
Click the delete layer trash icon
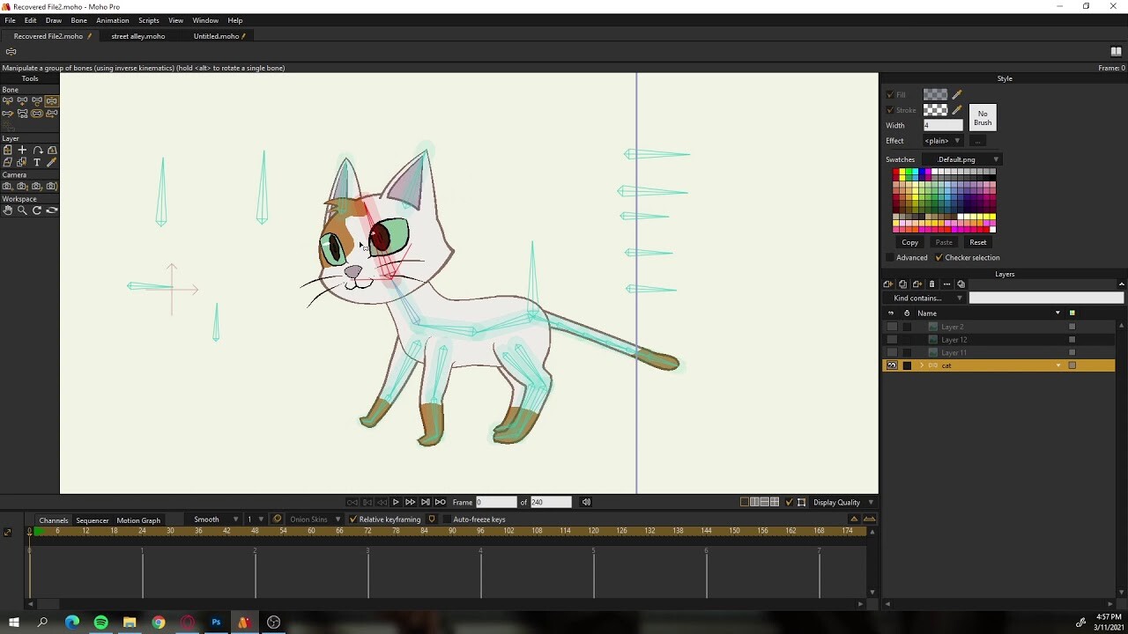(931, 284)
